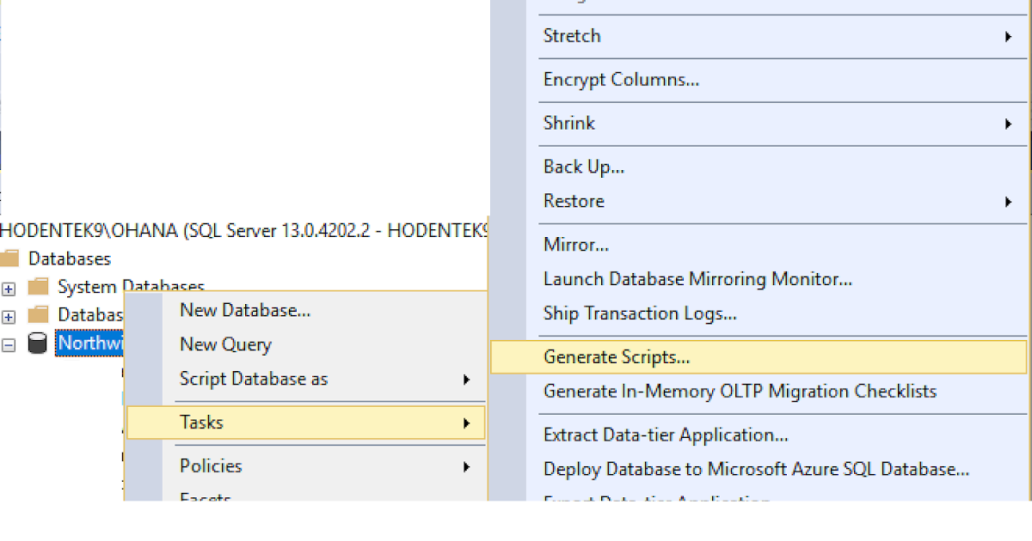
Task: Click the Databases folder icon
Action: (x=12, y=258)
